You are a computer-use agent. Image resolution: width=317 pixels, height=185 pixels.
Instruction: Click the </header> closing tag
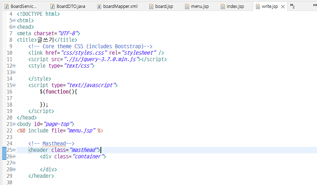tap(41, 176)
